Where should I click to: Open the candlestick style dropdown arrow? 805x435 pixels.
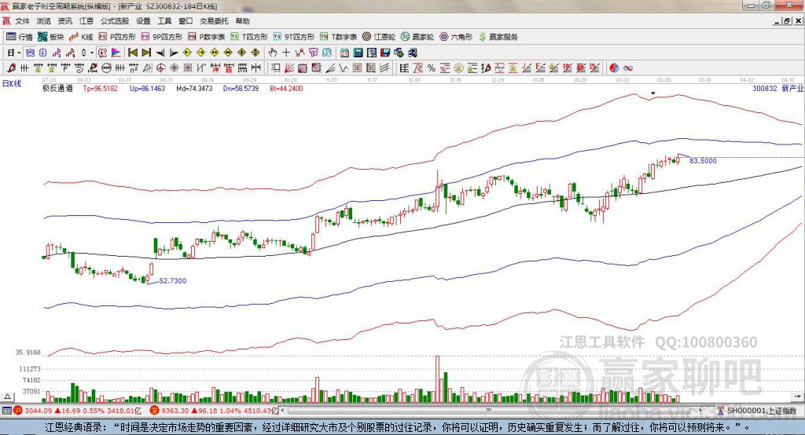pos(92,53)
